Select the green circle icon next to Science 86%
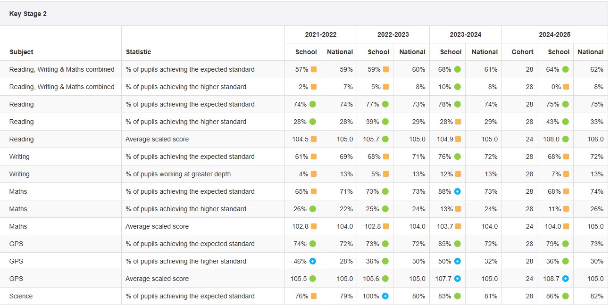Screen dimensions: 610x305 pos(566,296)
